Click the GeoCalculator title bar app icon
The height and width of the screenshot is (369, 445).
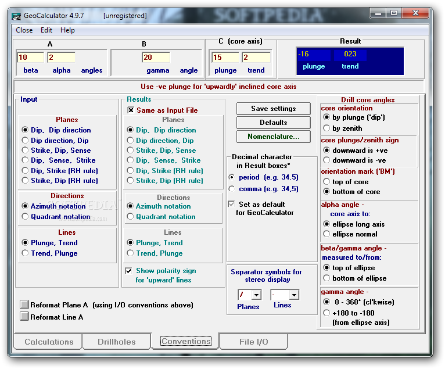coord(16,16)
